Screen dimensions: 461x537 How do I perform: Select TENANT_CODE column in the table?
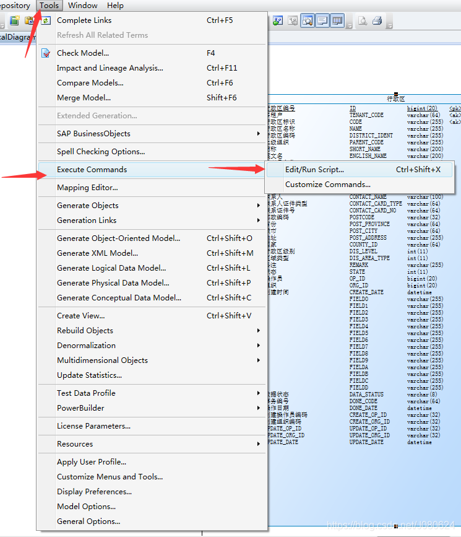click(x=366, y=115)
